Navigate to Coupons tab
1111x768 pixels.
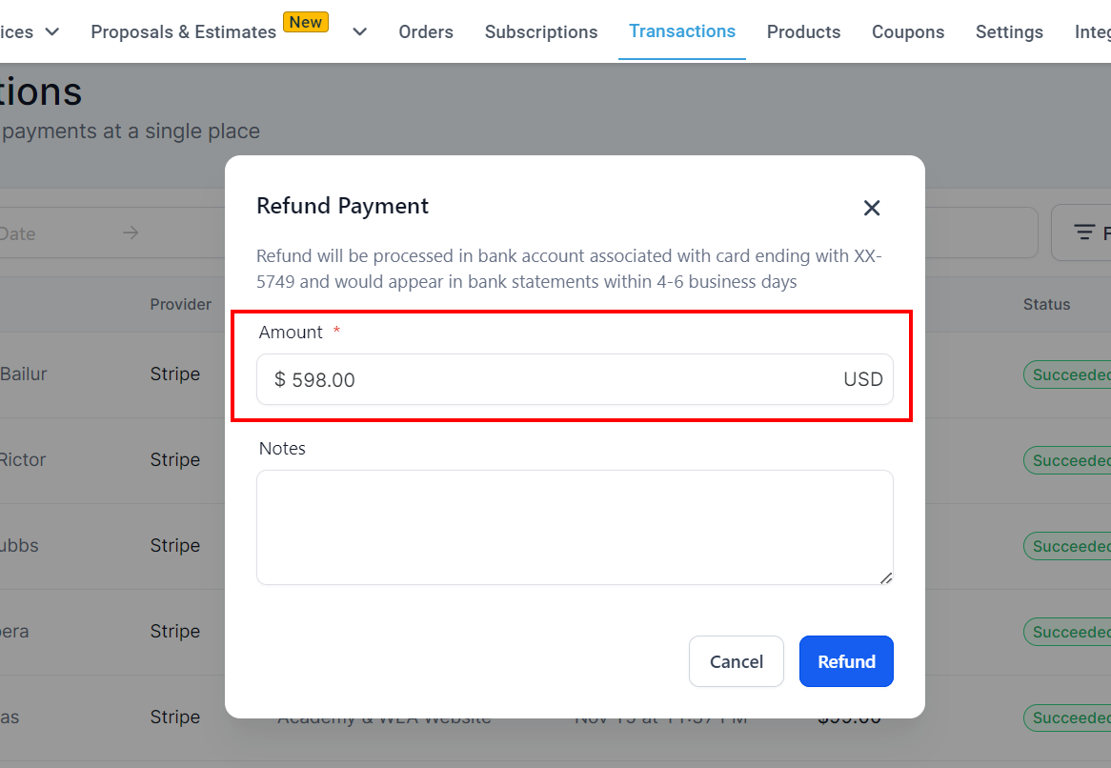(x=908, y=31)
